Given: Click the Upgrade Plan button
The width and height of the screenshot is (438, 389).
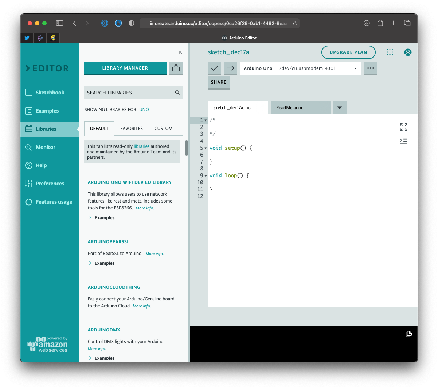Looking at the screenshot, I should click(348, 52).
